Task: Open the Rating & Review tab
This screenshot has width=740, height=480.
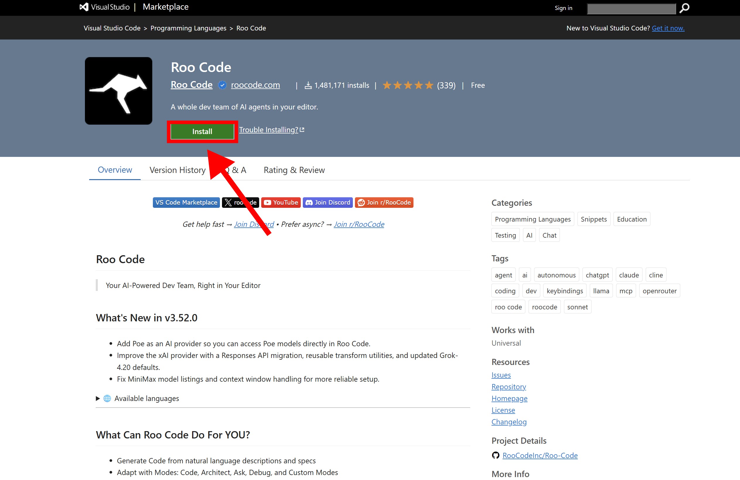Action: [294, 170]
